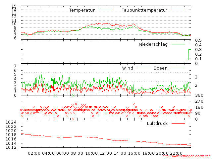The image size is (212, 159).
Task: Click the 90 wind direction axis label
Action: [198, 113]
